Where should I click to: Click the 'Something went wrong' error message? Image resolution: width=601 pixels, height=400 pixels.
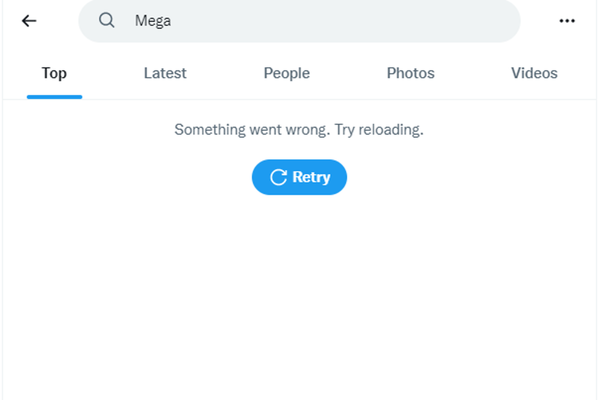[299, 130]
